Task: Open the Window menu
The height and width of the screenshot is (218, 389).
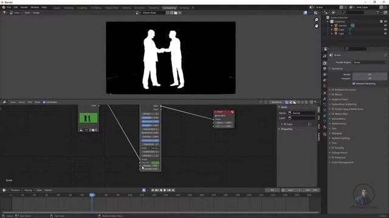Action: point(35,7)
